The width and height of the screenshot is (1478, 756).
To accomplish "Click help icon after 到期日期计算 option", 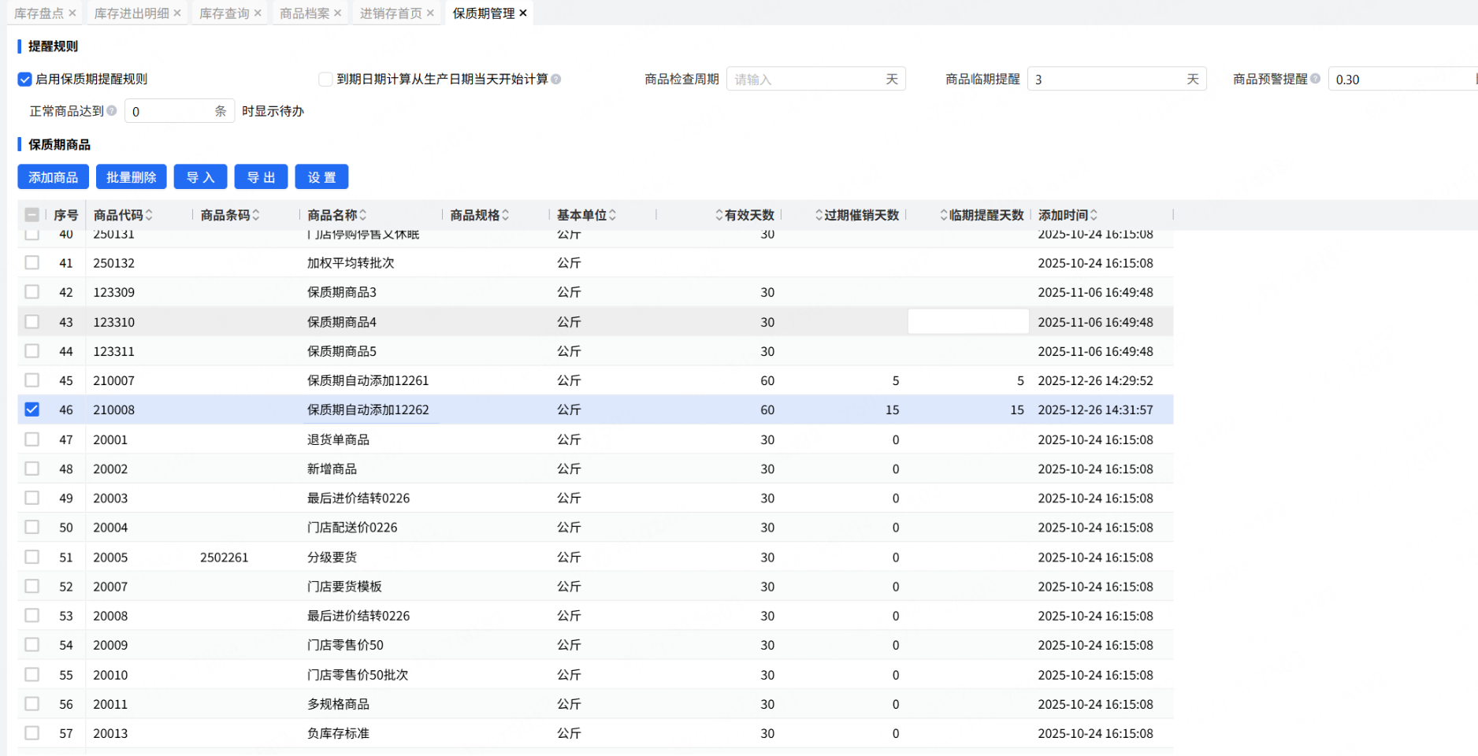I will (556, 79).
